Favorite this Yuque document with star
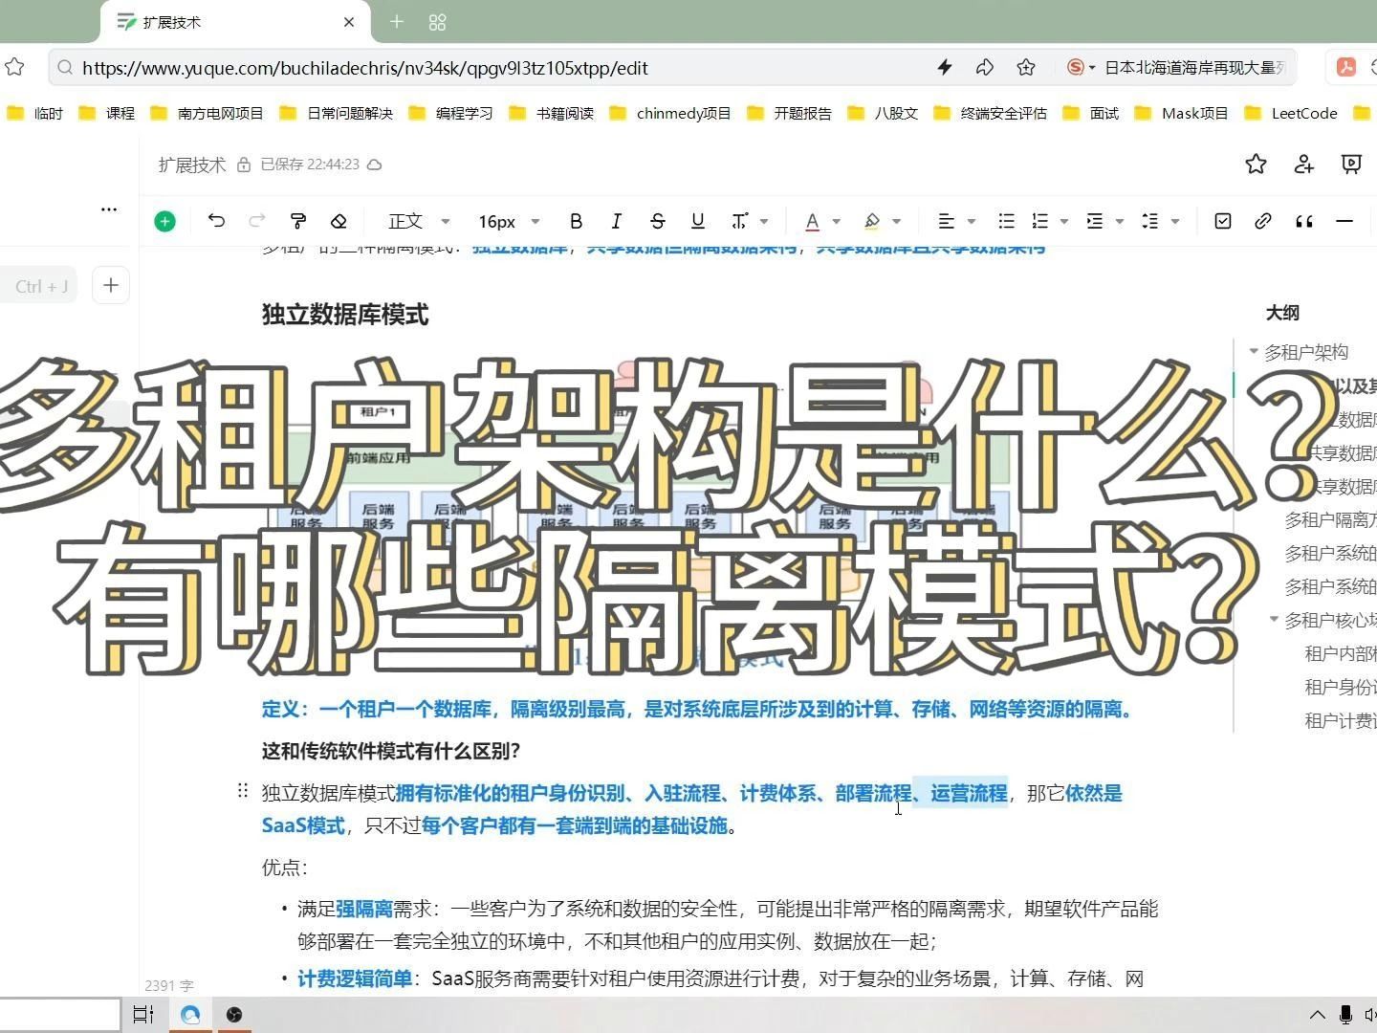 tap(1256, 165)
